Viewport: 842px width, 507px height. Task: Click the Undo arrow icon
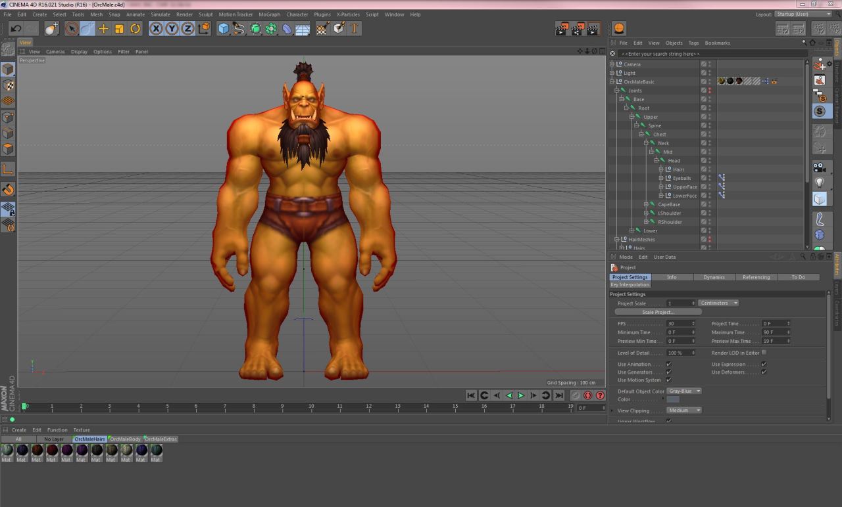16,28
